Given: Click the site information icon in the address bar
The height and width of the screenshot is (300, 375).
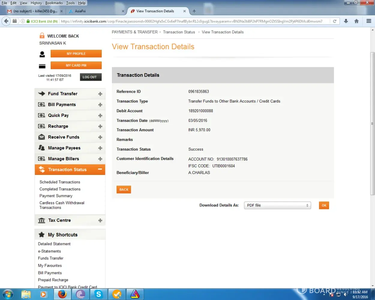Looking at the screenshot, I should (23, 21).
